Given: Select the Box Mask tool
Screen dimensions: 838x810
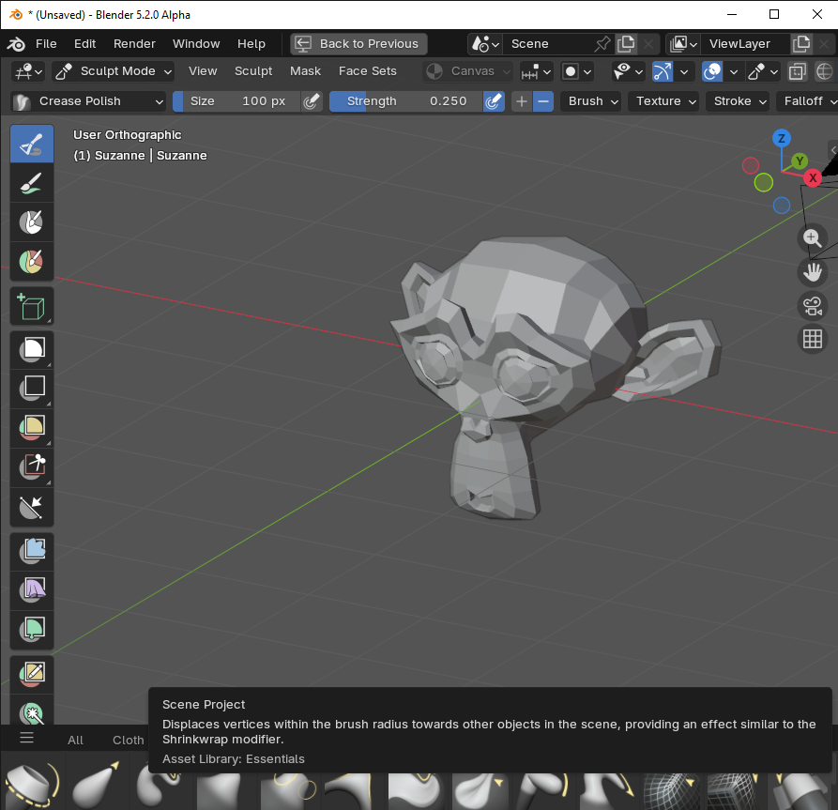Looking at the screenshot, I should coord(32,350).
